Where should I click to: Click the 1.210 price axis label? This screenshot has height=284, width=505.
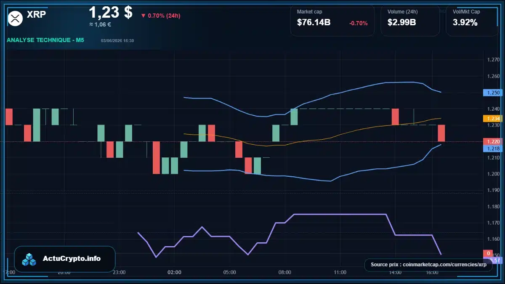click(493, 158)
